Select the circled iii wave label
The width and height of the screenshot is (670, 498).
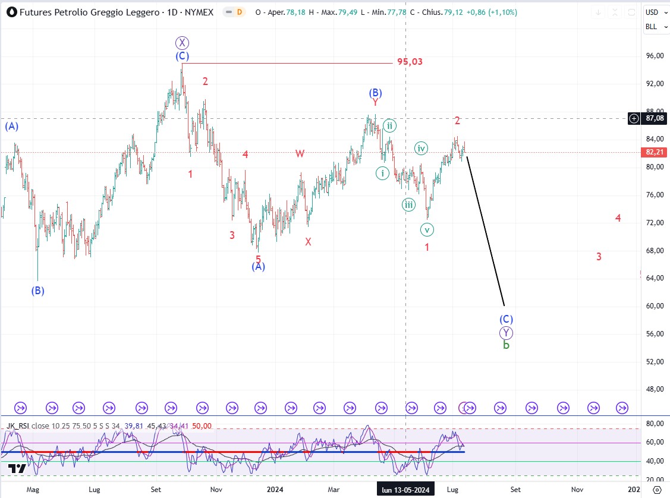(x=408, y=205)
